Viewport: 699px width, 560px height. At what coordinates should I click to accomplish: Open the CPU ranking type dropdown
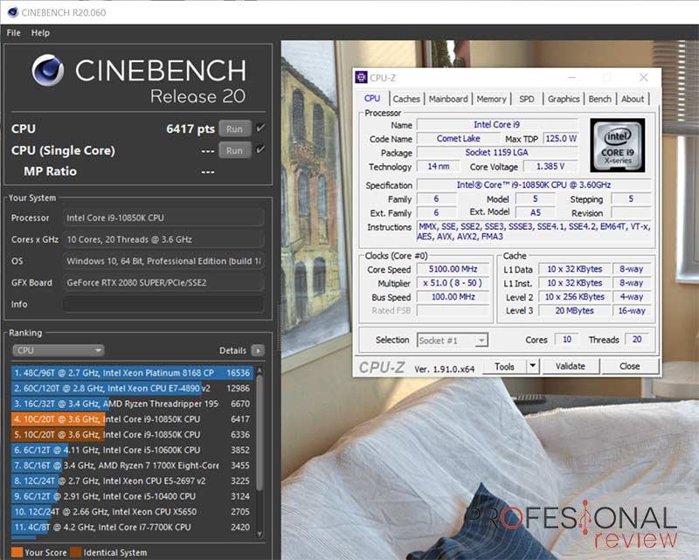58,350
